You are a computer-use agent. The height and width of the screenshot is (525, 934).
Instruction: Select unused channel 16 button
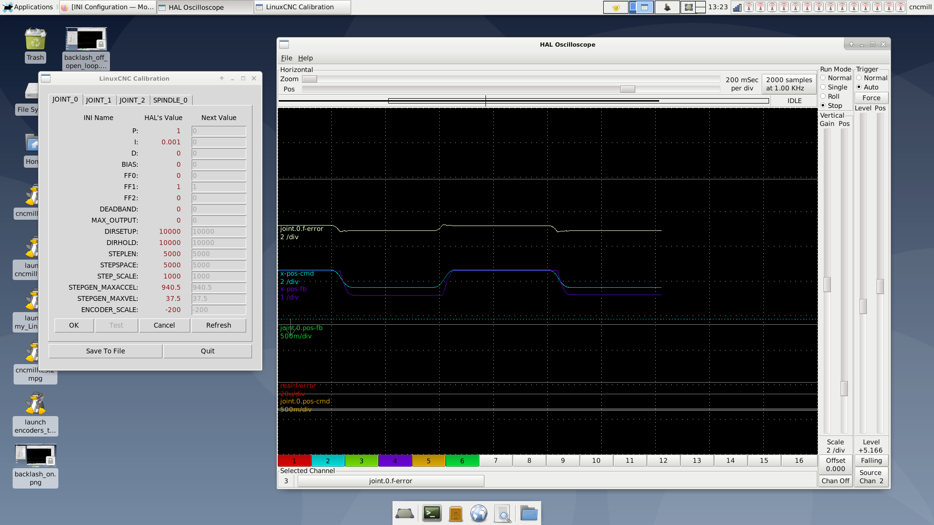point(799,460)
